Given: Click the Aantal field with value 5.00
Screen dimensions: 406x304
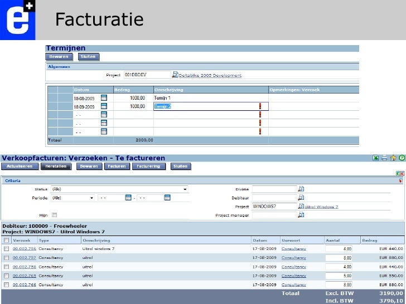Looking at the screenshot, I should (x=339, y=276).
